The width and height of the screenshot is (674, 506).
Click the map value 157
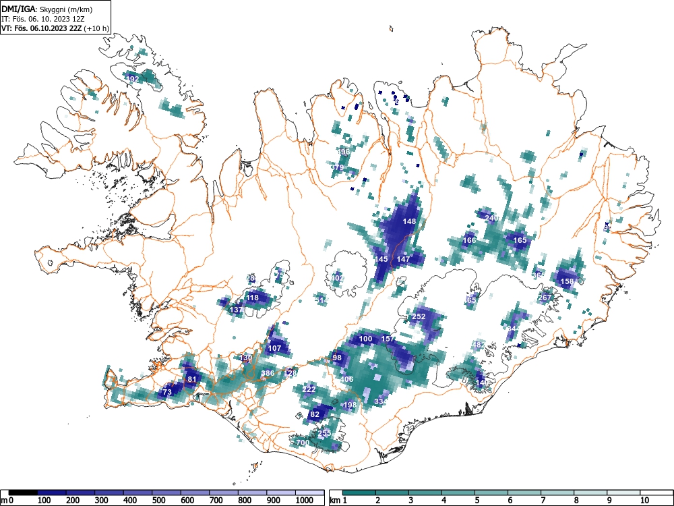click(388, 339)
